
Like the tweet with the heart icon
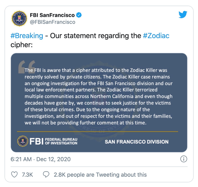tap(14, 175)
